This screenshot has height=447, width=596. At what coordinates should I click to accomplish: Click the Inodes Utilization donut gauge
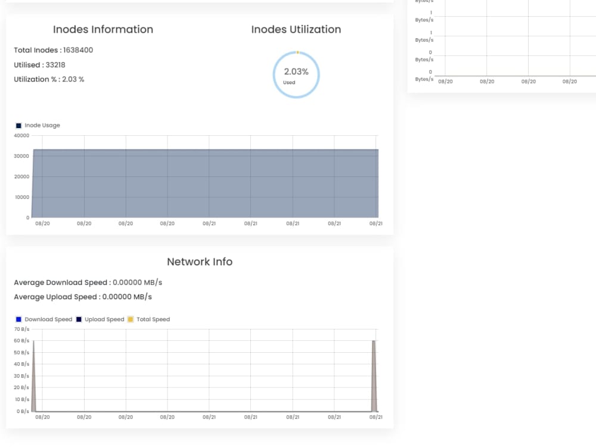tap(296, 74)
